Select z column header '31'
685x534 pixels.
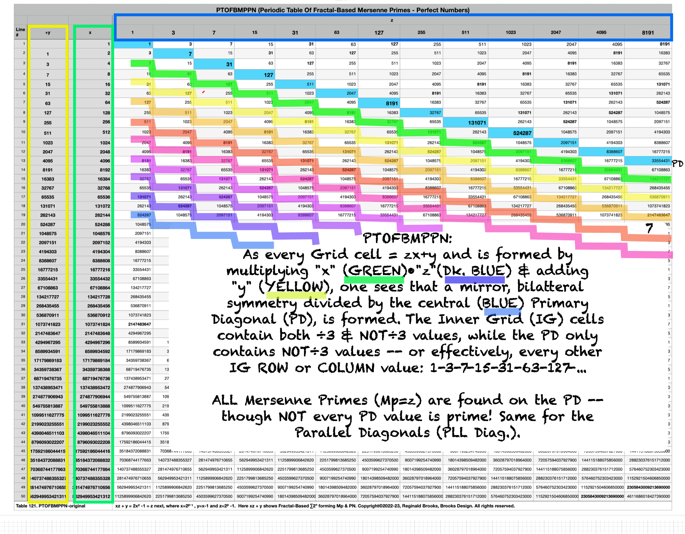point(295,32)
